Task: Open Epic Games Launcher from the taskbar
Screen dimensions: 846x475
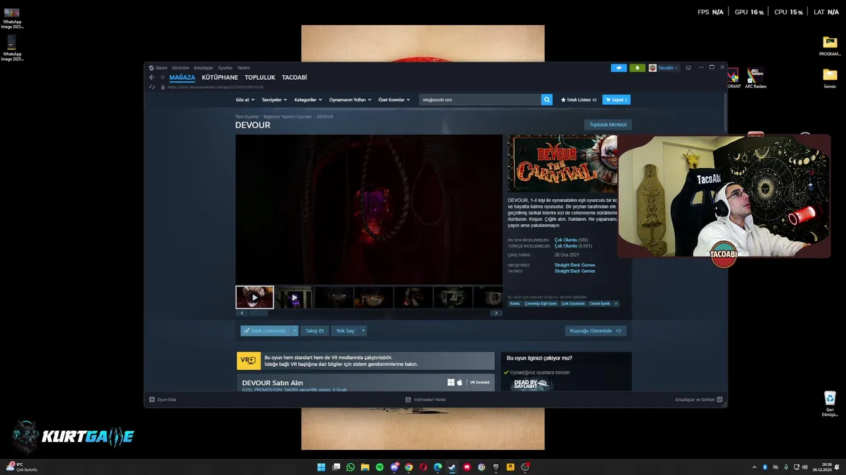Action: pos(496,467)
